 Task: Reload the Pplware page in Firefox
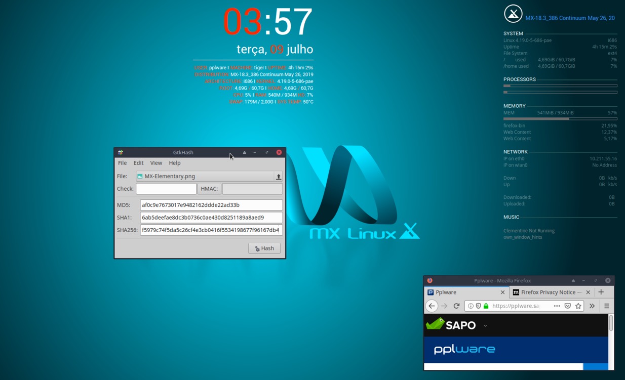pyautogui.click(x=456, y=306)
